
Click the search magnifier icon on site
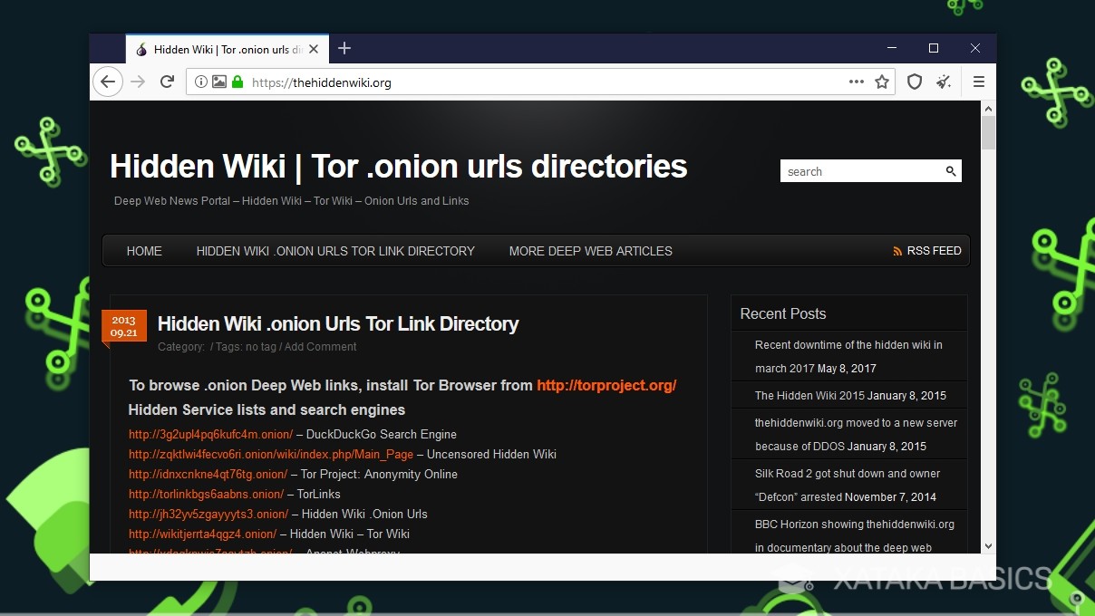(x=951, y=171)
